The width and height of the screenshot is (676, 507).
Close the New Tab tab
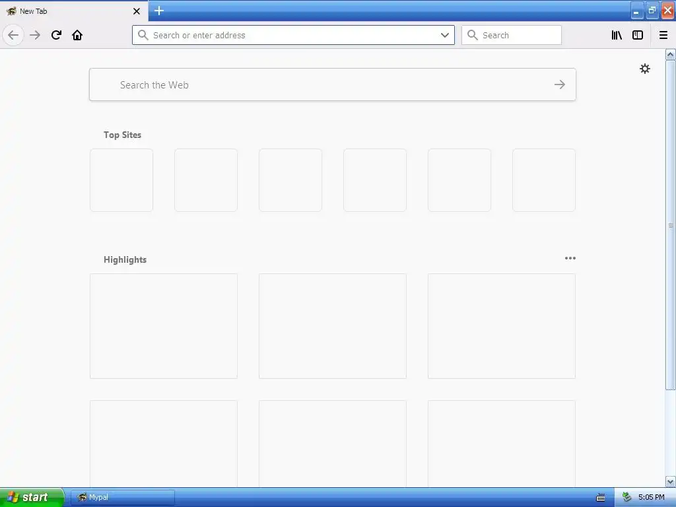pyautogui.click(x=137, y=11)
